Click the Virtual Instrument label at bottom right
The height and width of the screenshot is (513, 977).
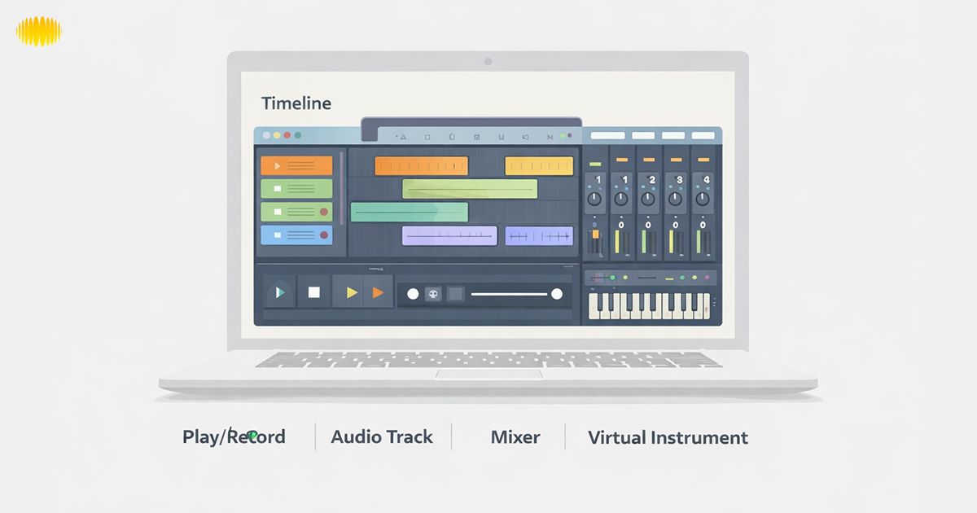668,437
